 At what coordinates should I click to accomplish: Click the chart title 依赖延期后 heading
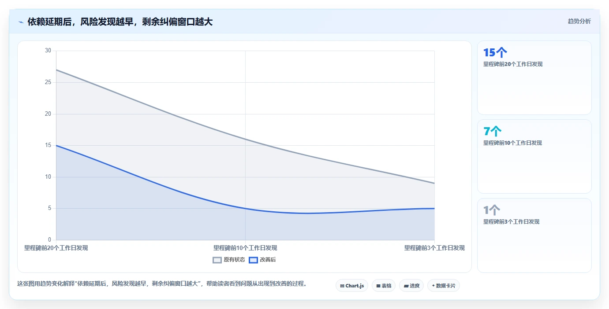coord(120,22)
